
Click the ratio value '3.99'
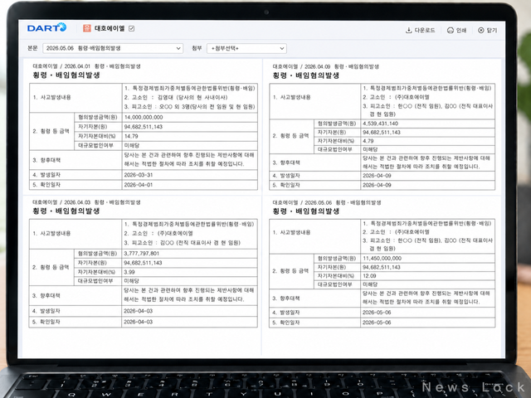click(x=129, y=272)
